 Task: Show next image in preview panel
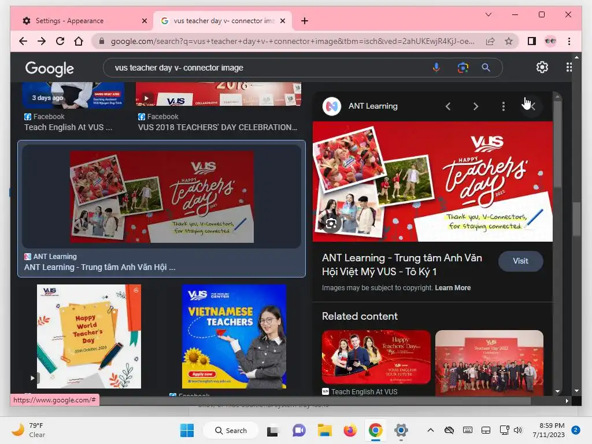click(x=476, y=106)
